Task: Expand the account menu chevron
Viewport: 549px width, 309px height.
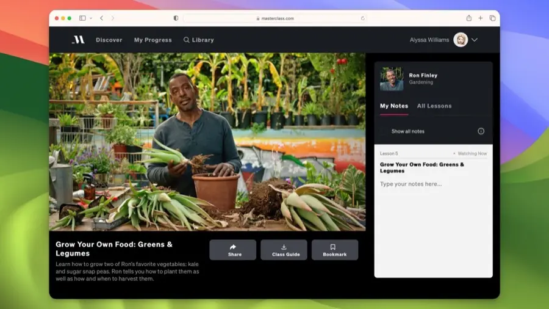Action: click(x=475, y=40)
